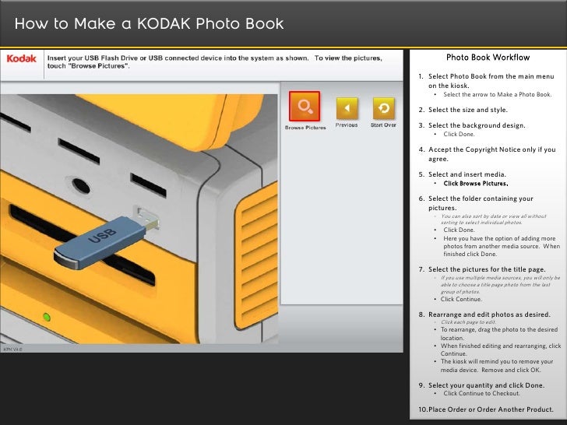Select "Click Continue to Checkout" bullet
The image size is (567, 425).
[x=492, y=394]
